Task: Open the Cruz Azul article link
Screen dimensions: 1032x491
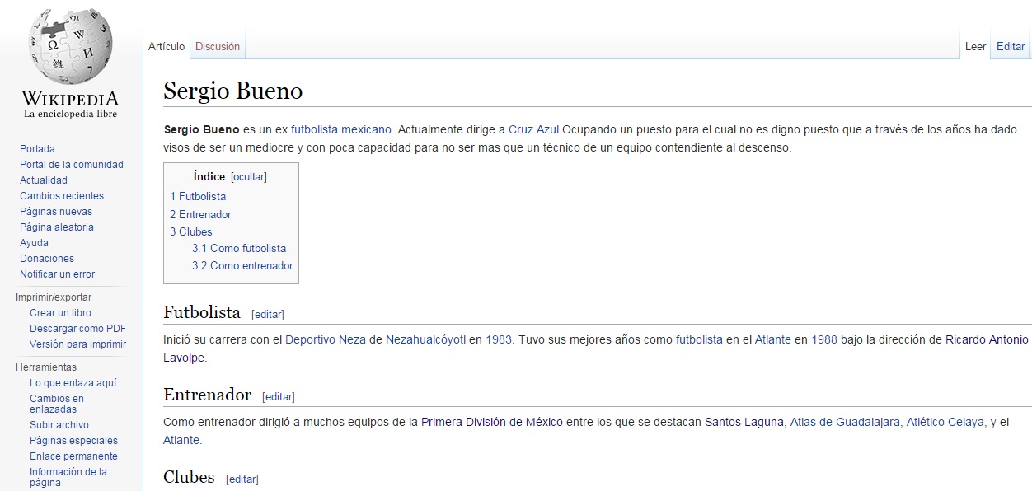Action: click(534, 130)
